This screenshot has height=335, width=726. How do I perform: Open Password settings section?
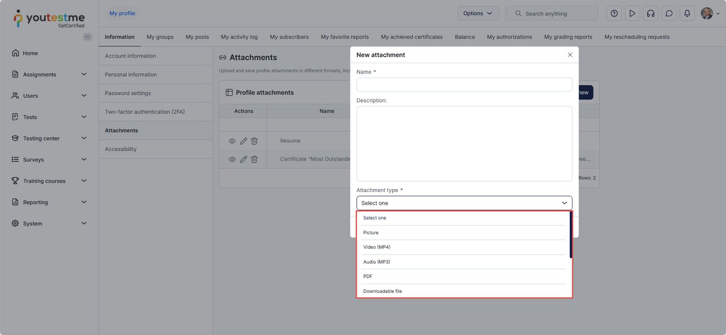tap(128, 93)
